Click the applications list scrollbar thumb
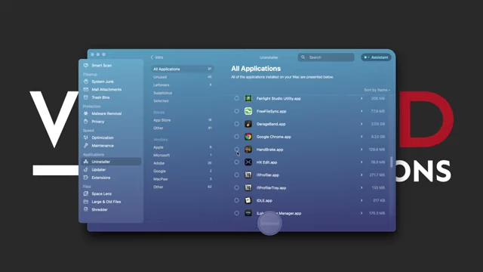483x272 pixels. click(392, 162)
